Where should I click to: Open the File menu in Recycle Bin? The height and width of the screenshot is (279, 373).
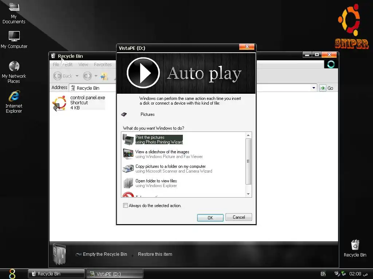[x=56, y=65]
